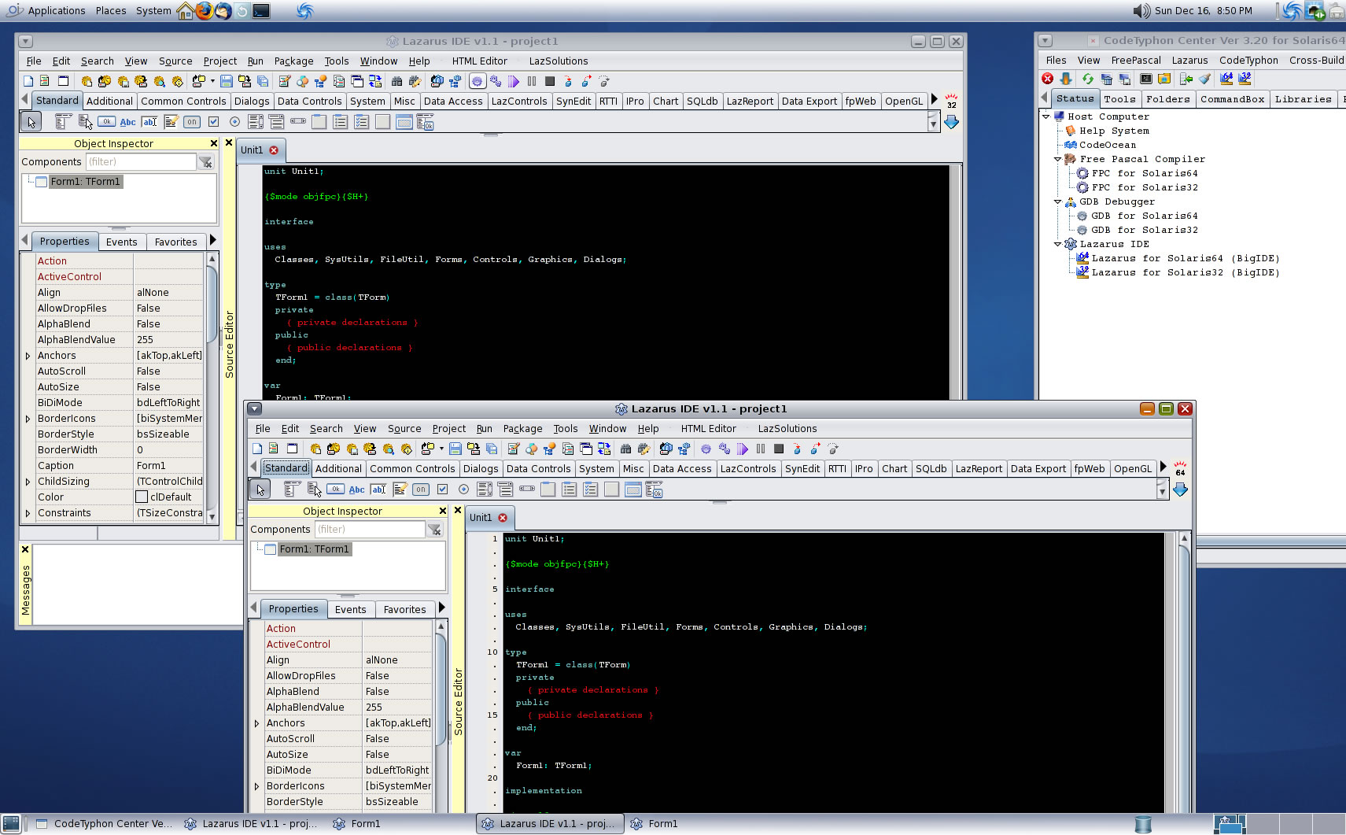Click terminal icon in CodeTyphon toolbar
This screenshot has height=835, width=1346.
coord(1146,79)
